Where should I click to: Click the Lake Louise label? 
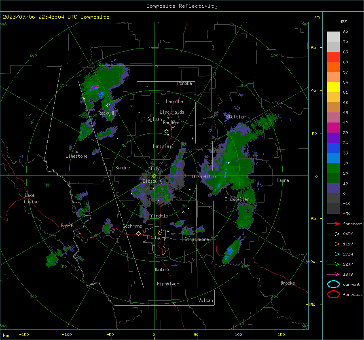click(32, 199)
